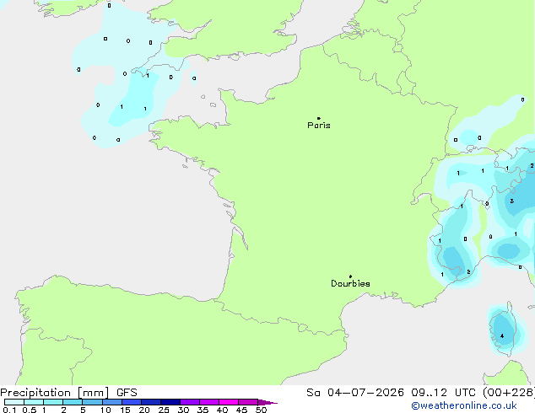
Task: Pick the legend swatch between 30 and 35
Action: click(190, 402)
